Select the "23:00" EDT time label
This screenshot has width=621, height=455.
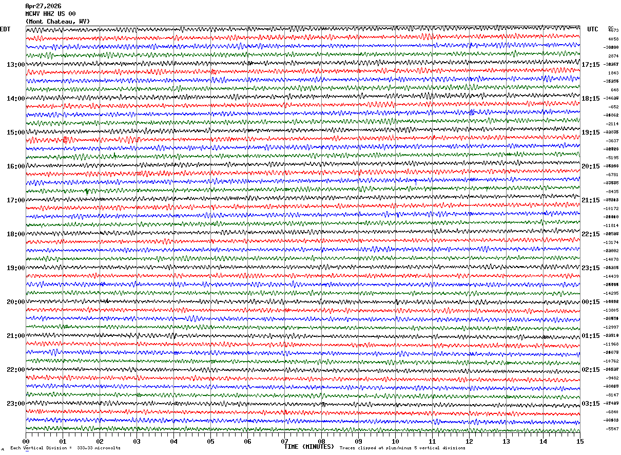tap(16, 403)
